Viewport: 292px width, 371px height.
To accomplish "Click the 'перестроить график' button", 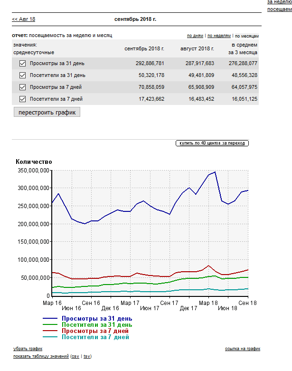I will point(47,112).
